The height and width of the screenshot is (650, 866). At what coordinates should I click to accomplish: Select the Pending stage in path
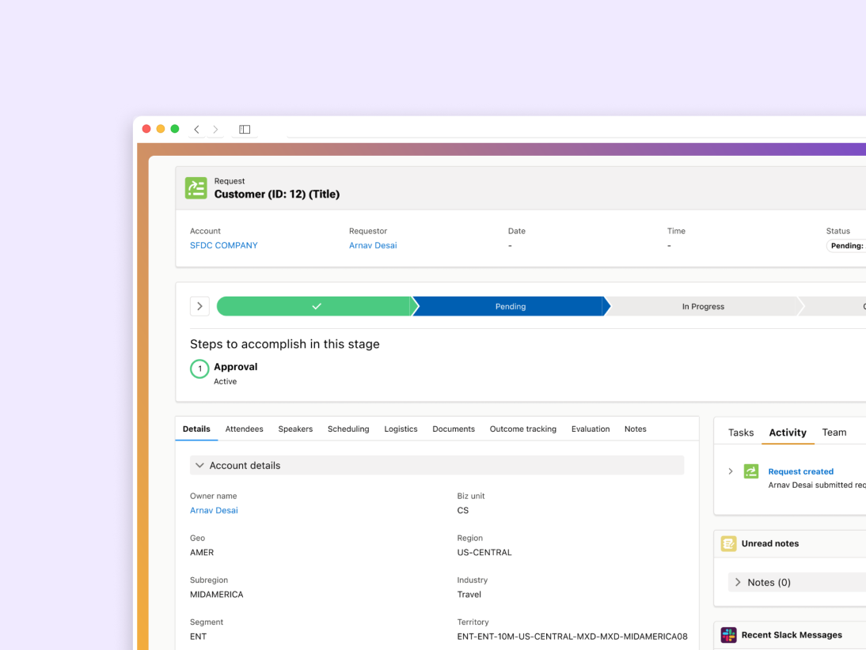(x=511, y=306)
